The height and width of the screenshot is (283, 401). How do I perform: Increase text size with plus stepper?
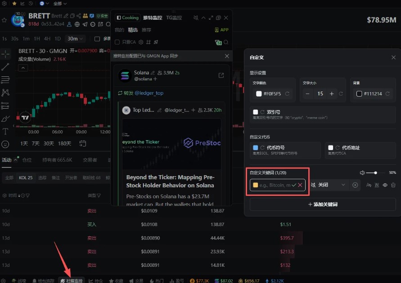click(x=331, y=93)
